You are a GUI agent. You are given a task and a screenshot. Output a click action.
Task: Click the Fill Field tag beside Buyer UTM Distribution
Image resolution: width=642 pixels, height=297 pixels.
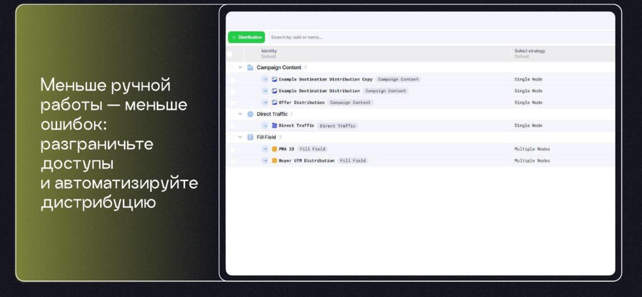(x=353, y=161)
